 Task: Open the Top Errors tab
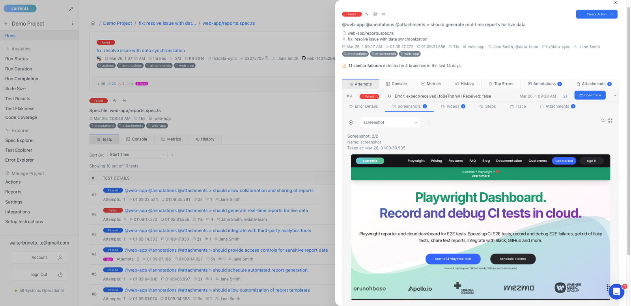point(501,84)
